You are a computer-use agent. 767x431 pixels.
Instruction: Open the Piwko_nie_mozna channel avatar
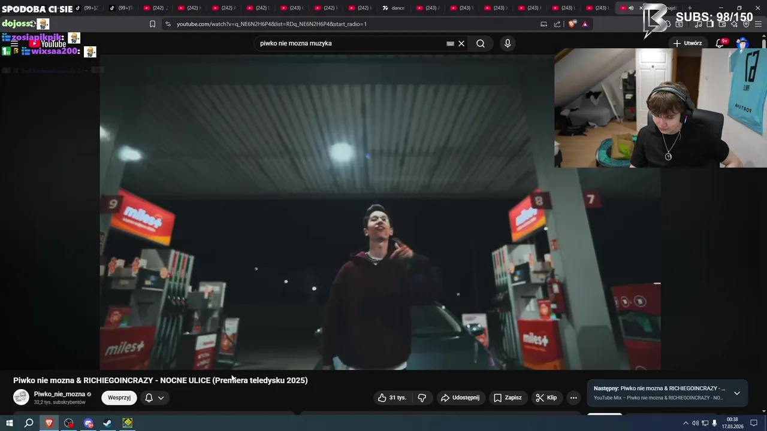tap(21, 397)
